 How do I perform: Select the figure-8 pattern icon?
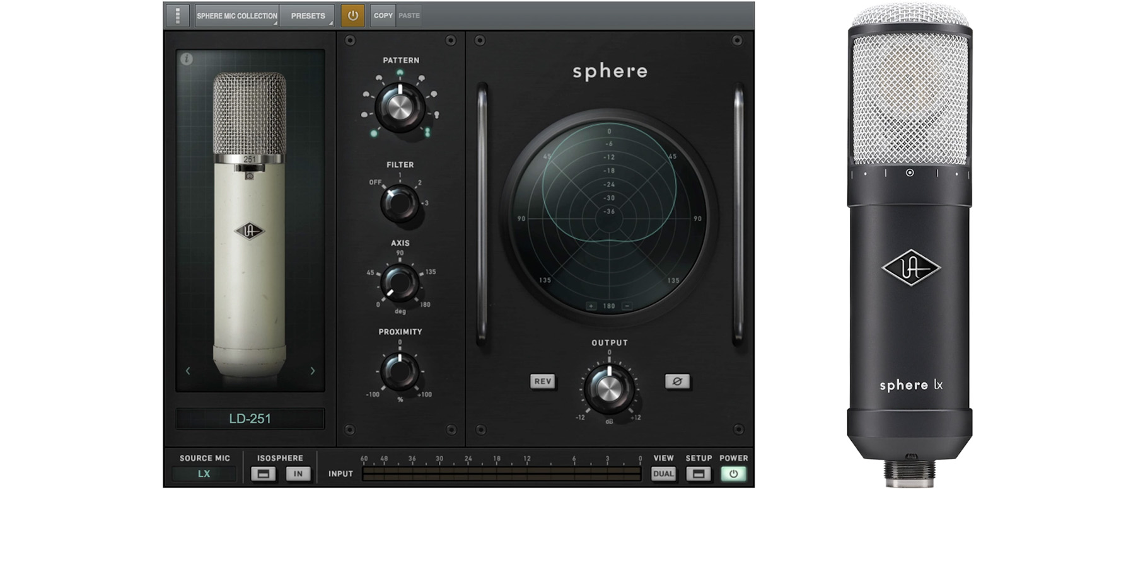pos(428,132)
